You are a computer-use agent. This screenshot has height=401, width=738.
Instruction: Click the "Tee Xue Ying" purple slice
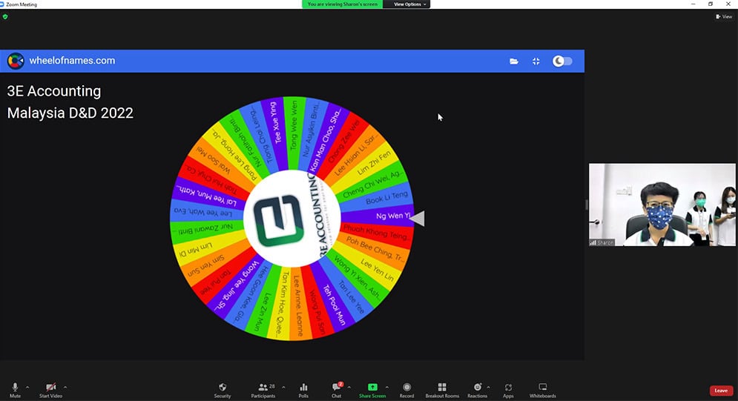click(274, 134)
